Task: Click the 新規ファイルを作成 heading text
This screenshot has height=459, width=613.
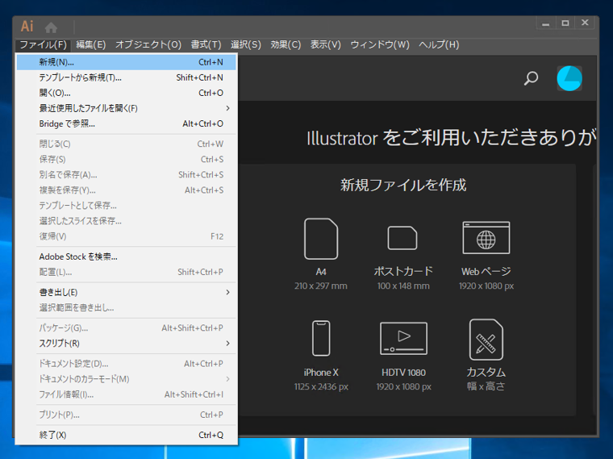Action: [403, 185]
